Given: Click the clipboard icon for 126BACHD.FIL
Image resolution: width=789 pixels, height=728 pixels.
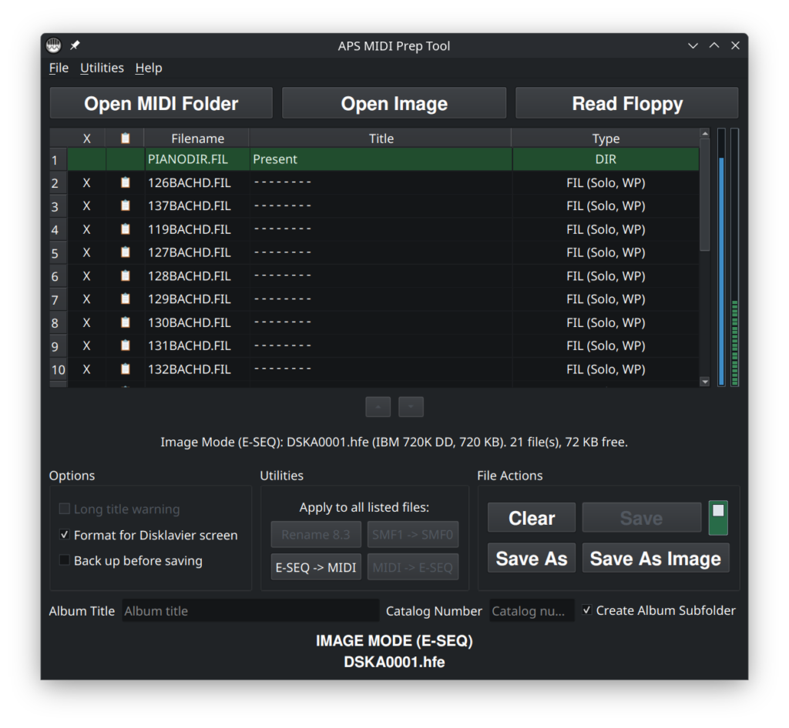Looking at the screenshot, I should coord(126,183).
